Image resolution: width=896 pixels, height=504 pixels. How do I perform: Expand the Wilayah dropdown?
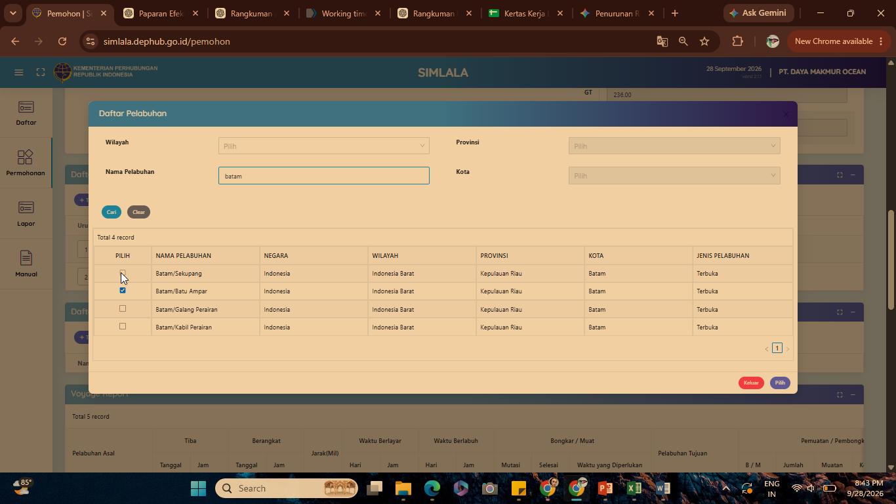point(324,146)
